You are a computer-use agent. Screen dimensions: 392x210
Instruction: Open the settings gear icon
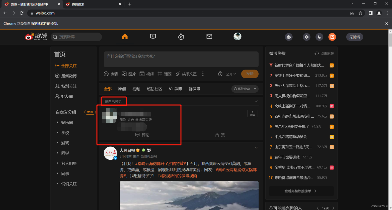pyautogui.click(x=306, y=37)
